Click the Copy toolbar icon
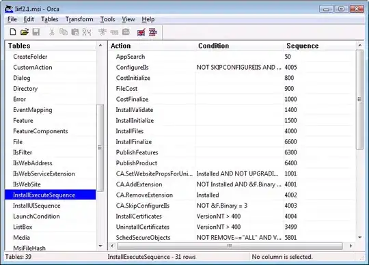 [64, 32]
